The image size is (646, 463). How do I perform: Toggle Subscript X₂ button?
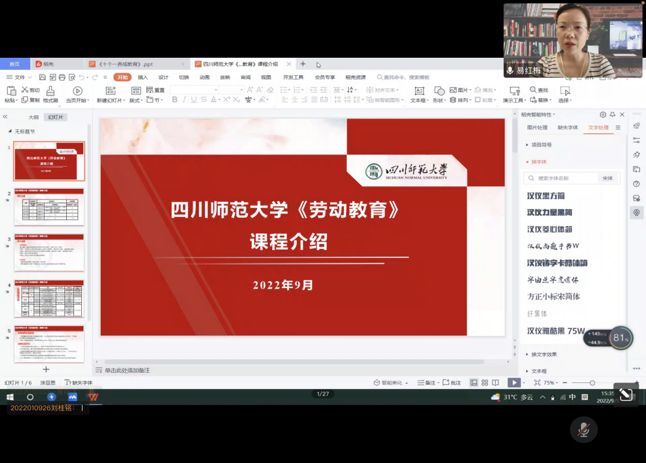click(236, 100)
